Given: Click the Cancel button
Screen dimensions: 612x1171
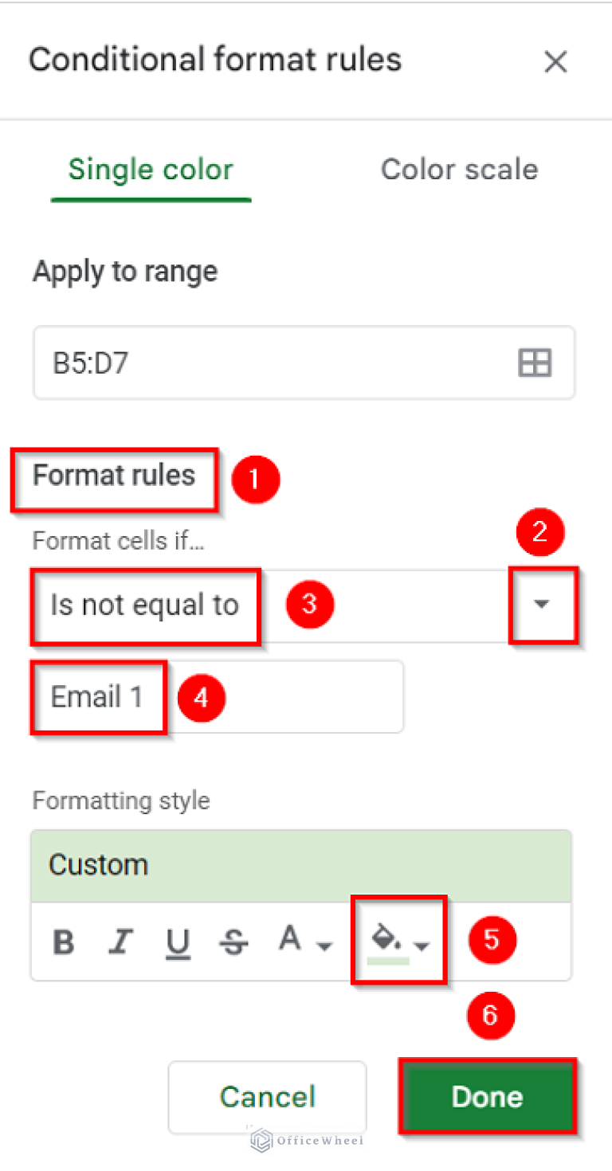Looking at the screenshot, I should click(x=267, y=1096).
